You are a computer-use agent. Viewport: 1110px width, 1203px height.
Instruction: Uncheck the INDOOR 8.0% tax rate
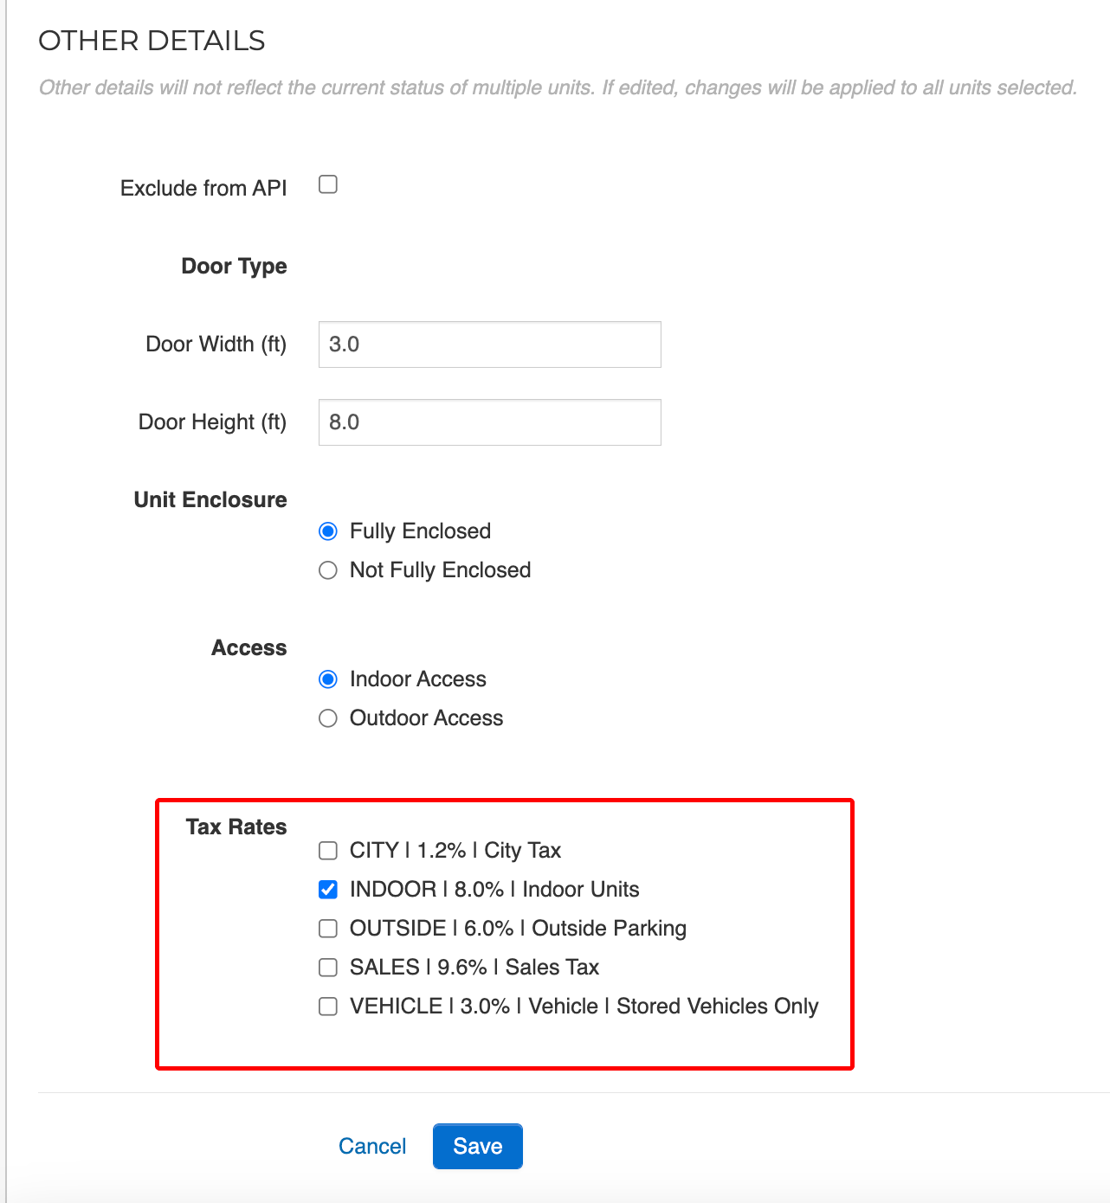[328, 890]
